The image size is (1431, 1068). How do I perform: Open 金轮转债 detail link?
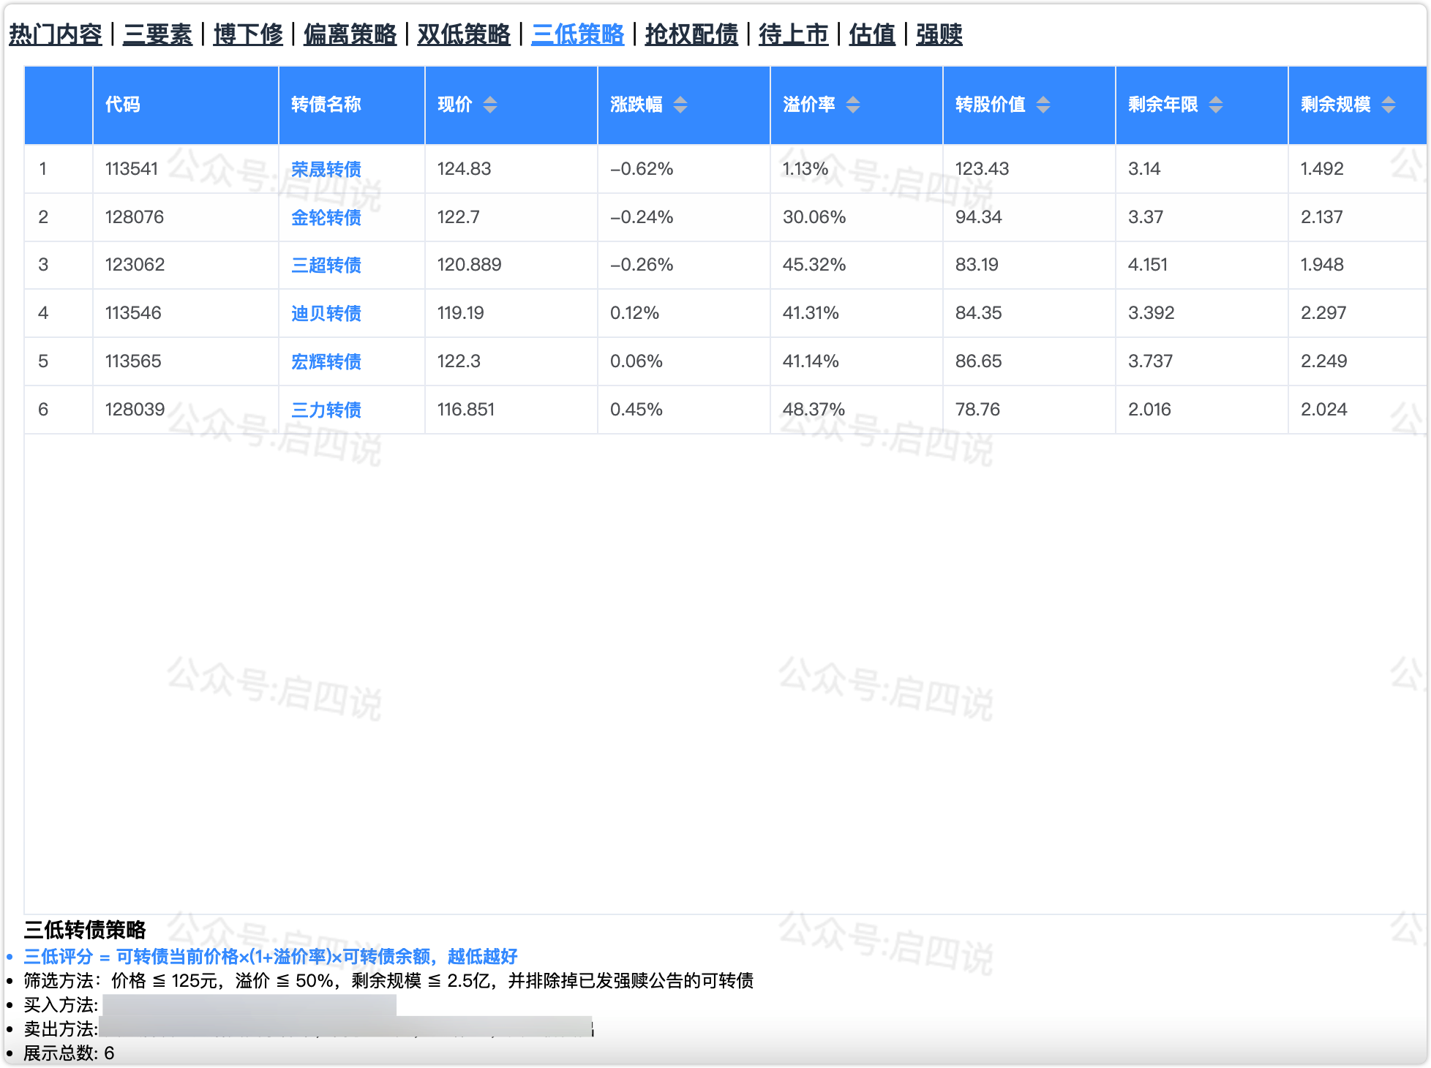pos(326,218)
